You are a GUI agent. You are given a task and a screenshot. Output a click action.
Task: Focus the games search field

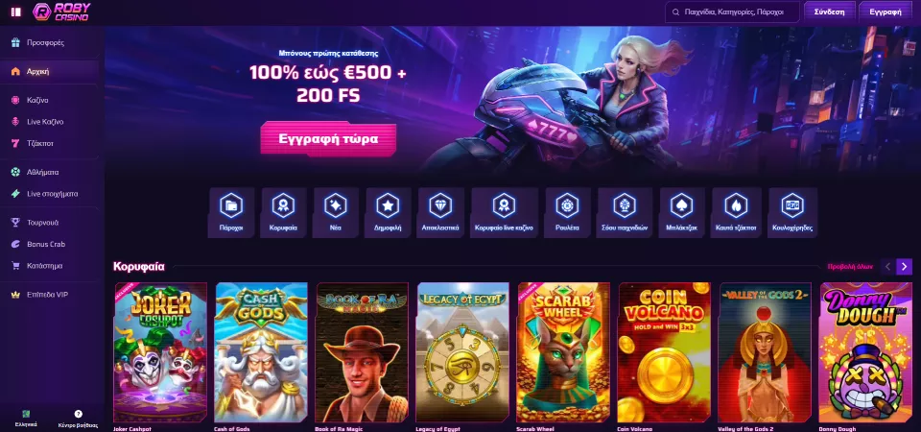pyautogui.click(x=732, y=12)
